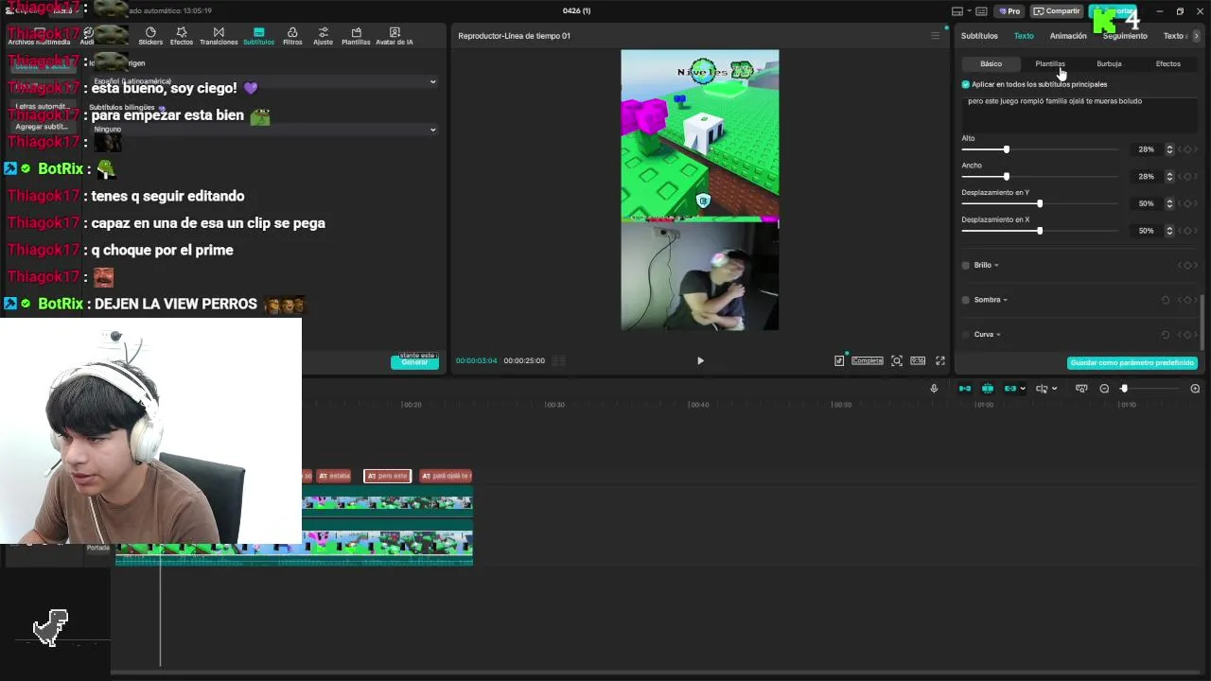Click the timeline zoom in icon
This screenshot has height=681, width=1211.
point(1195,389)
